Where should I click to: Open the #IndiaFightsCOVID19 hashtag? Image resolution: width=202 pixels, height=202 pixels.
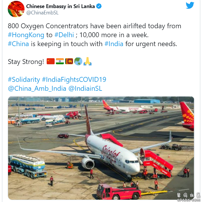(x=74, y=80)
